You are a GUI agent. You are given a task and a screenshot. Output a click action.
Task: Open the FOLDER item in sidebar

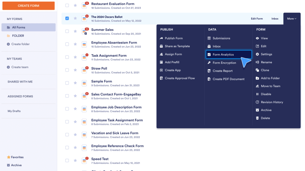(18, 36)
